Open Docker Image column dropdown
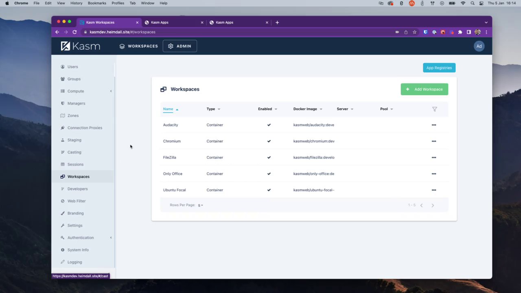Image resolution: width=521 pixels, height=293 pixels. tap(321, 109)
